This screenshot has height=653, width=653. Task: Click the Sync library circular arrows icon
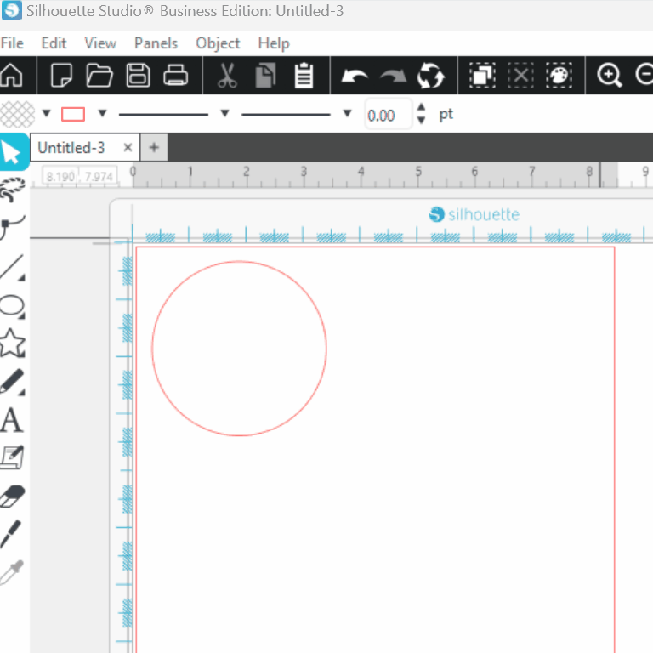click(431, 76)
